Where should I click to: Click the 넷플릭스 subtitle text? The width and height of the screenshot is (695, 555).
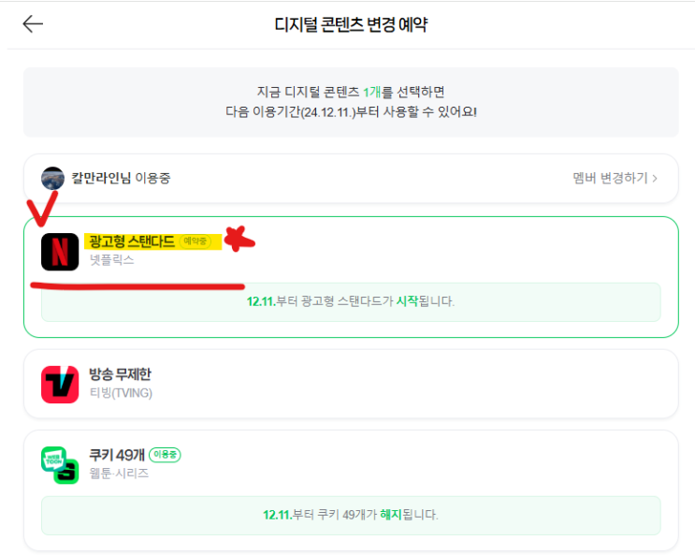coord(111,260)
